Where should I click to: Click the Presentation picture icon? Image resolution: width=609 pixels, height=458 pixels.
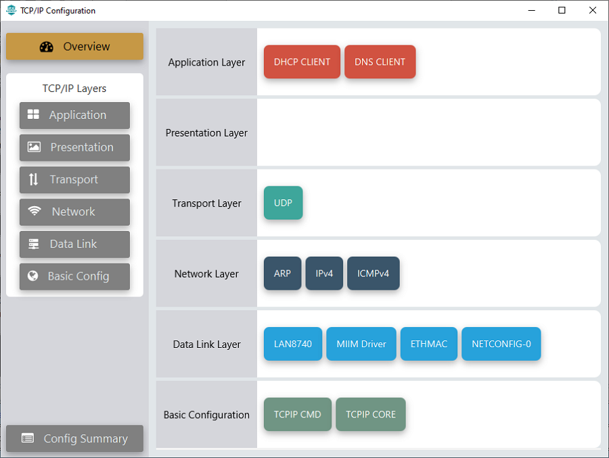pos(34,147)
